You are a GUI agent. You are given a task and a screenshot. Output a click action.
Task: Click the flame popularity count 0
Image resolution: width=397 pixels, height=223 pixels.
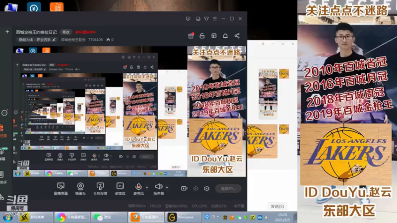point(110,40)
